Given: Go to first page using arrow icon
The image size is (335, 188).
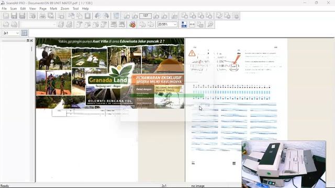Looking at the screenshot, I should point(127,16).
